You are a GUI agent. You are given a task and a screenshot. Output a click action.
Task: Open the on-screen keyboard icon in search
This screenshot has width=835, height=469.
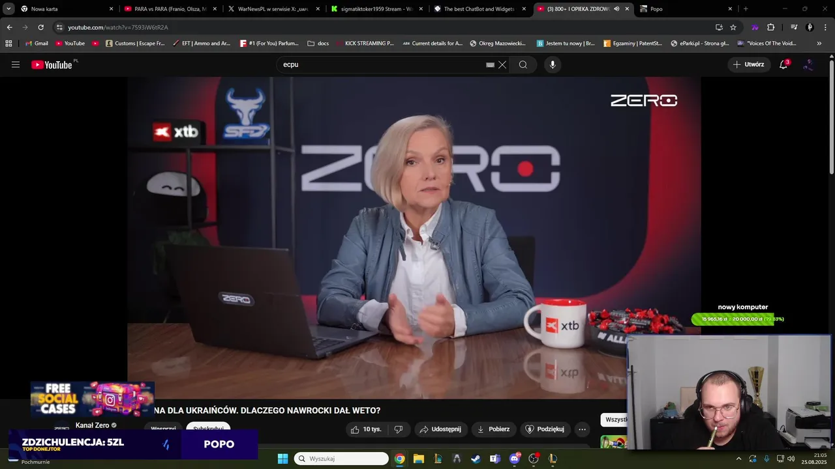pos(491,64)
